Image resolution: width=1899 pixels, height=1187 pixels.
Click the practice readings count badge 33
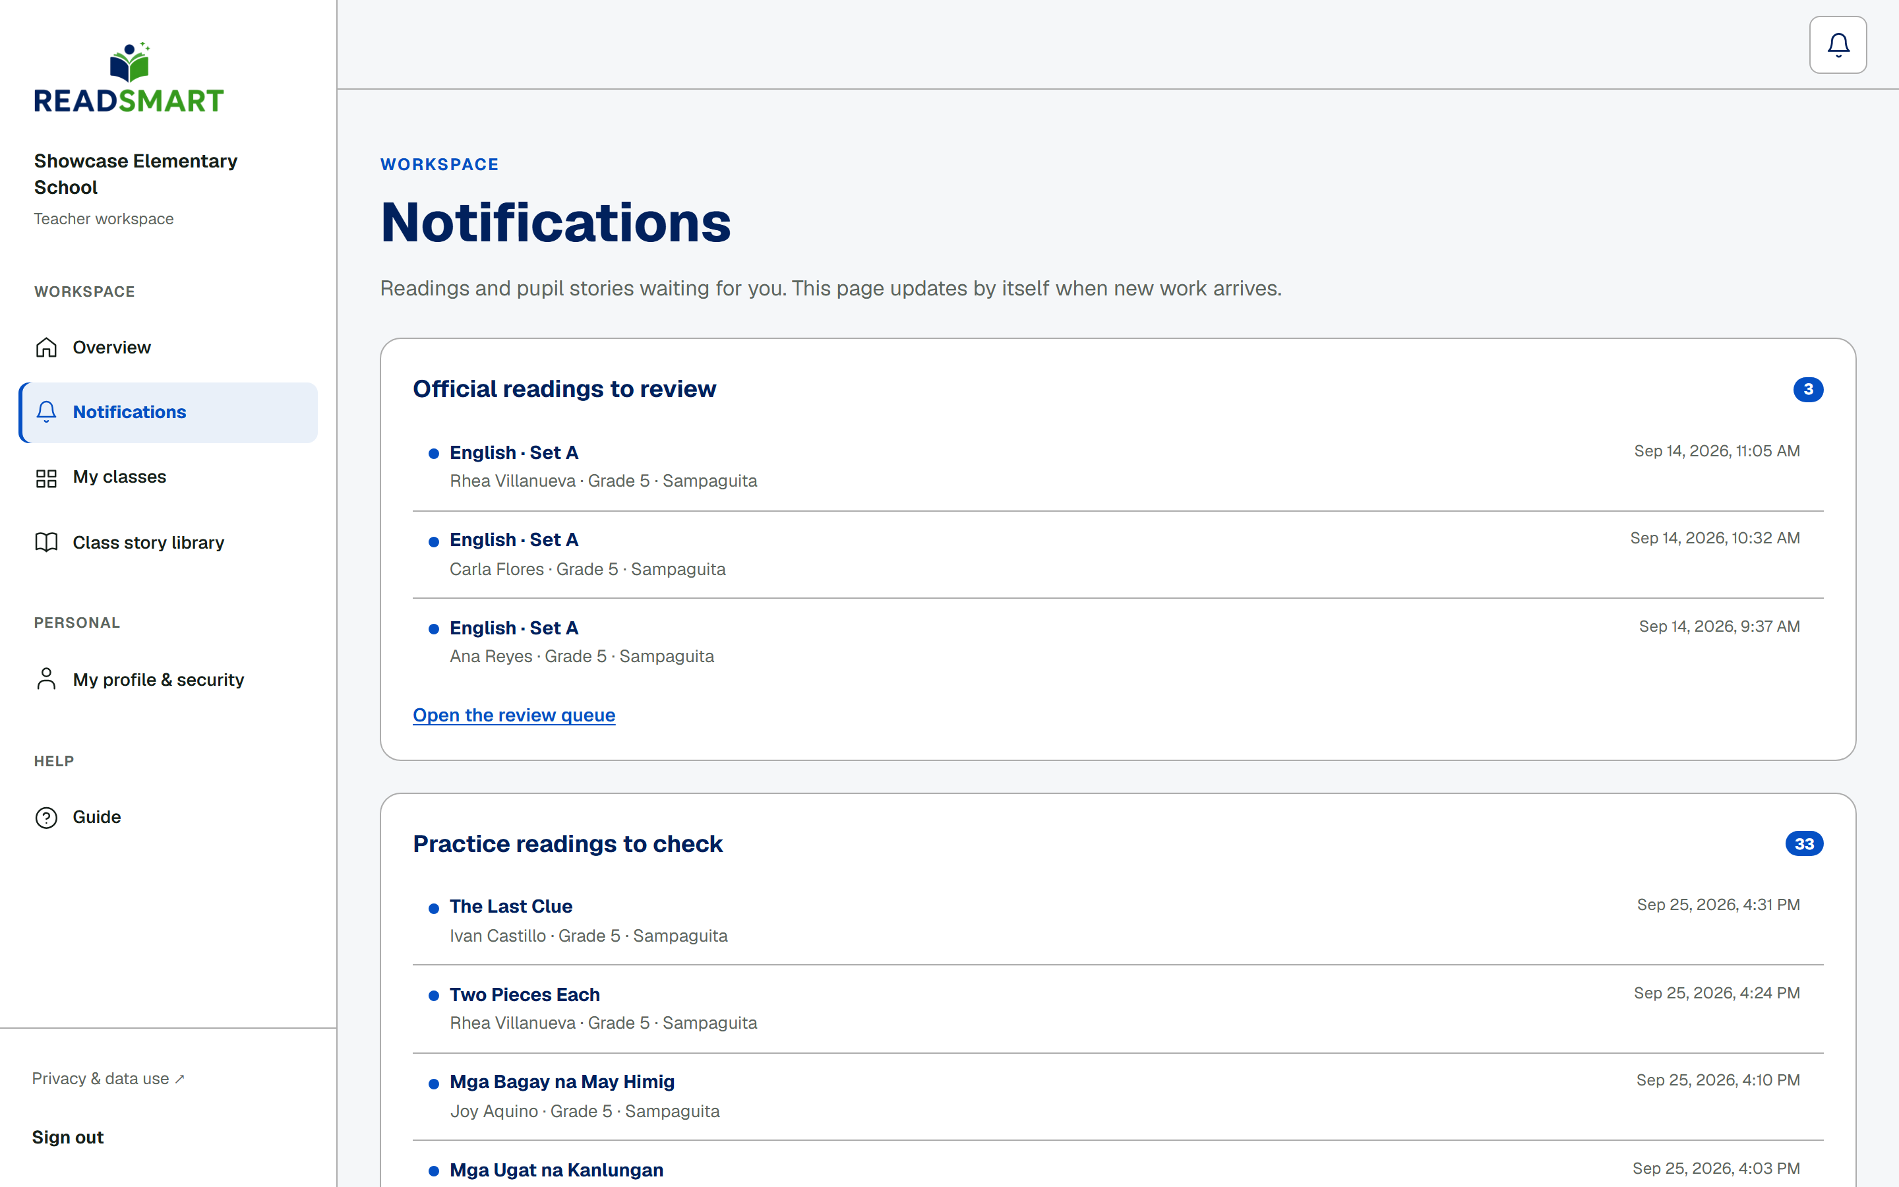click(1804, 844)
